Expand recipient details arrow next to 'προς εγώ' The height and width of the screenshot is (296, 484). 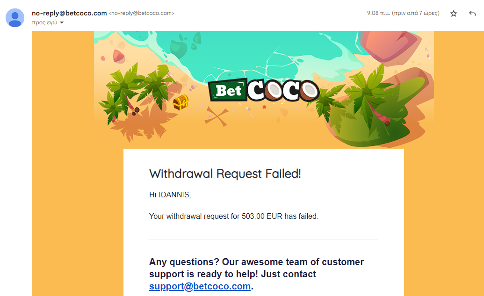(62, 22)
